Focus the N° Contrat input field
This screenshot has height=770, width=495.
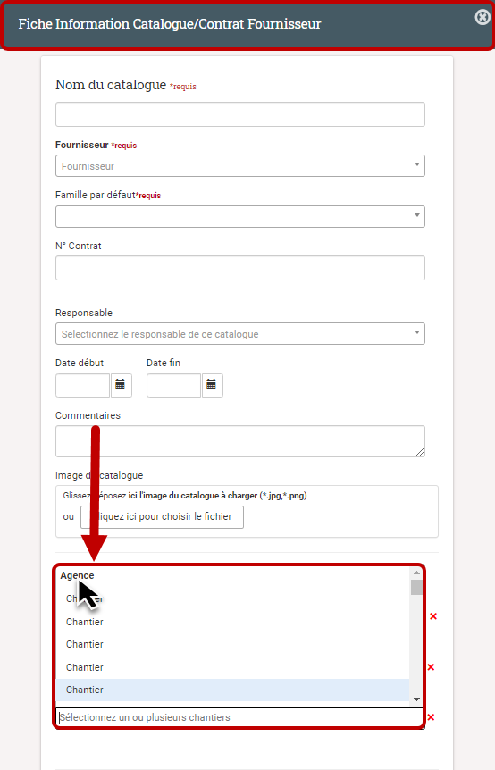[240, 268]
